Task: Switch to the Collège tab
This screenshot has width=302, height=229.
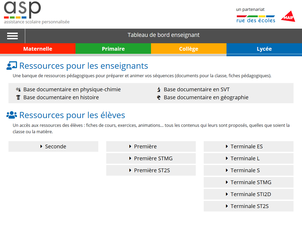Action: click(189, 49)
